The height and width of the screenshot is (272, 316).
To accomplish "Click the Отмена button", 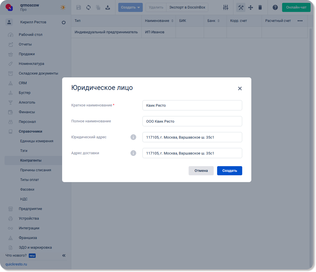I will tap(201, 171).
